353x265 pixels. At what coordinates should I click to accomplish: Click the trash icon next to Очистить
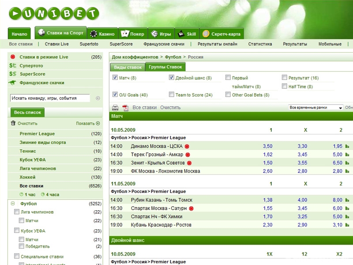coord(13,123)
